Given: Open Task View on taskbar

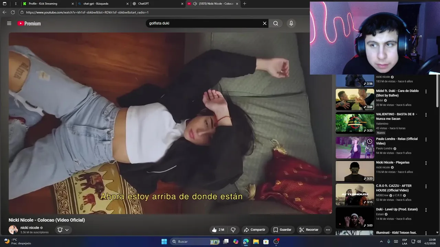Looking at the screenshot, I should tap(226, 242).
